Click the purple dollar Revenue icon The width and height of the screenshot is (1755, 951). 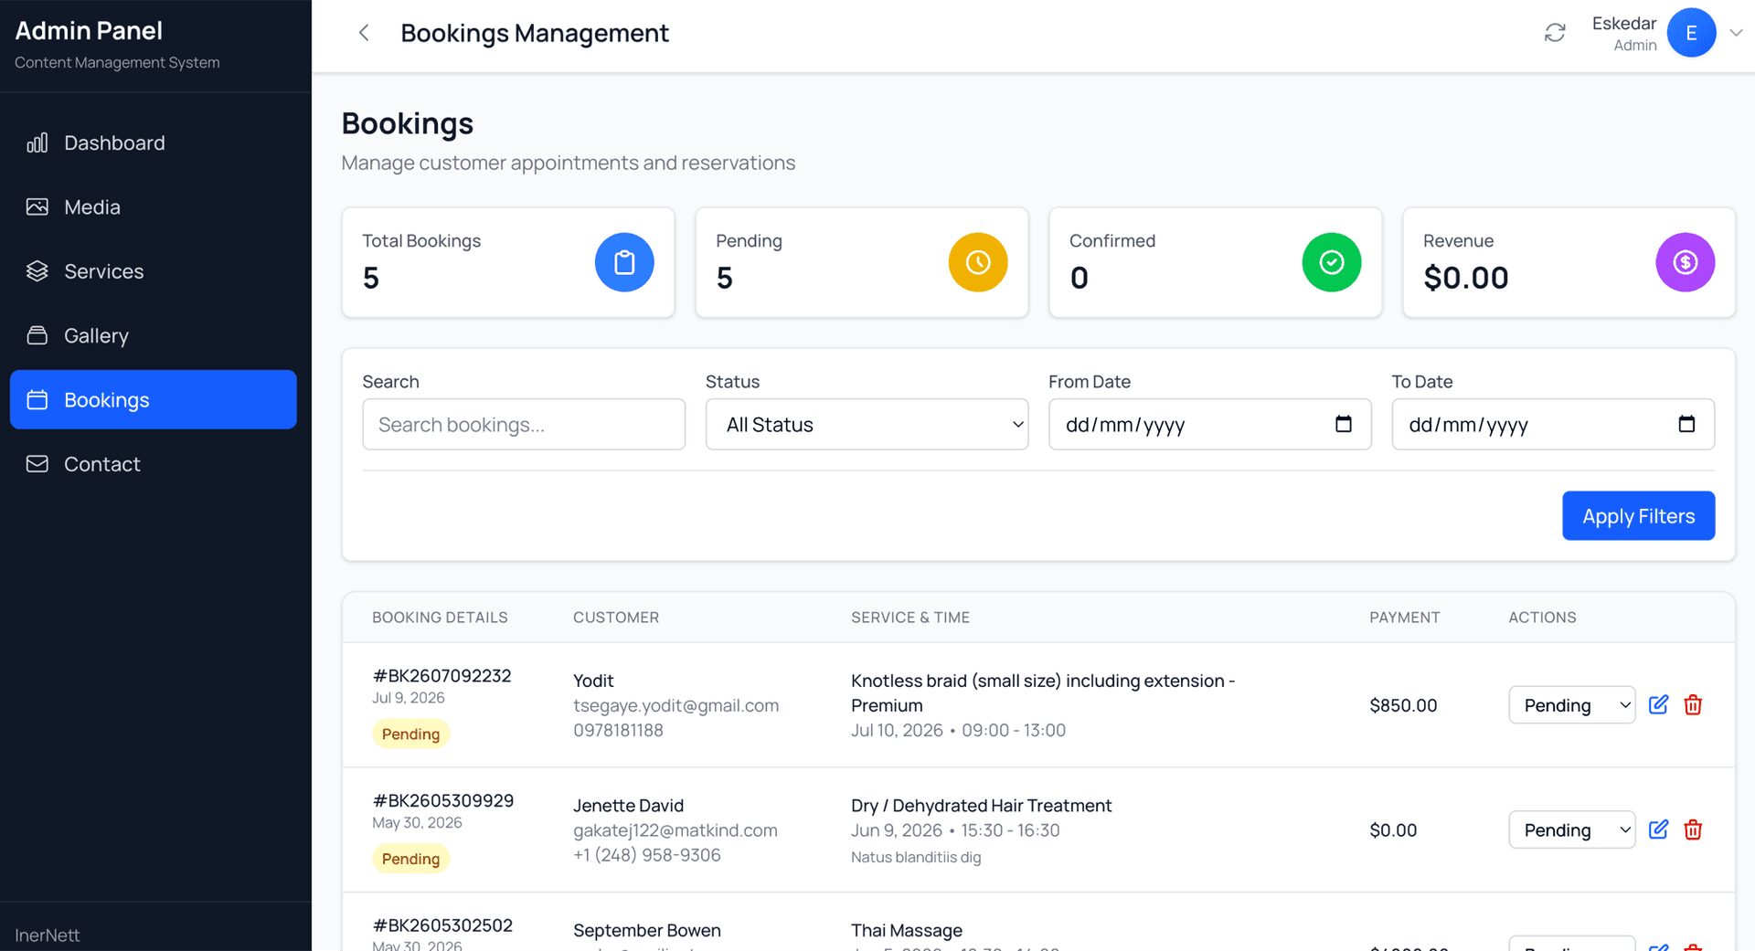(x=1686, y=262)
